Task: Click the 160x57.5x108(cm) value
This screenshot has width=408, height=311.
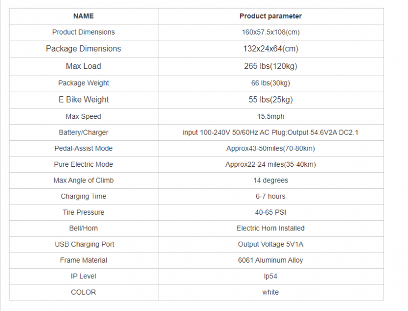Action: pyautogui.click(x=271, y=32)
